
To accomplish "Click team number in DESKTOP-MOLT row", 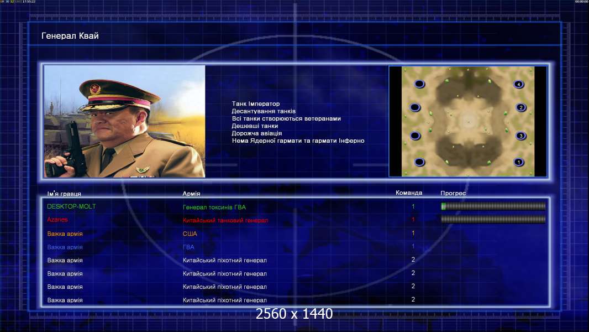I will tap(413, 206).
